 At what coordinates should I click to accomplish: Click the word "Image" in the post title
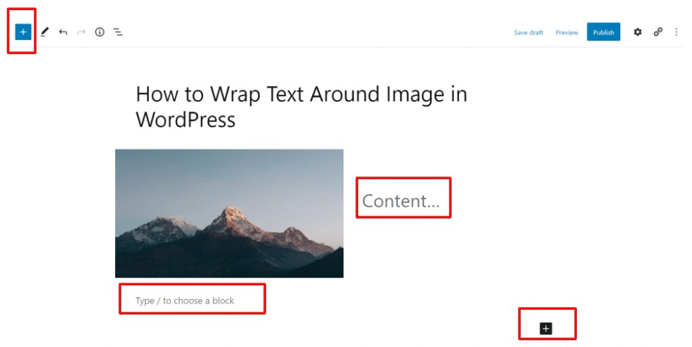(x=415, y=95)
